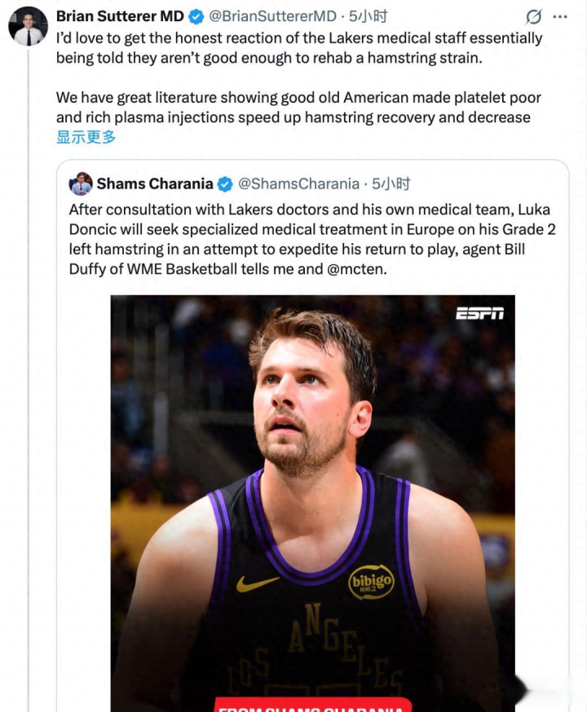Screen dimensions: 587x712
Task: Open the Luka Doncic photo
Action: tap(313, 457)
